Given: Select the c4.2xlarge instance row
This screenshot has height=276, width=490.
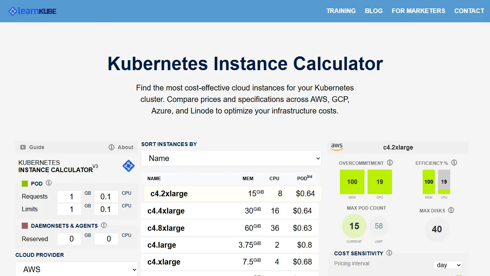Looking at the screenshot, I should tap(233, 194).
